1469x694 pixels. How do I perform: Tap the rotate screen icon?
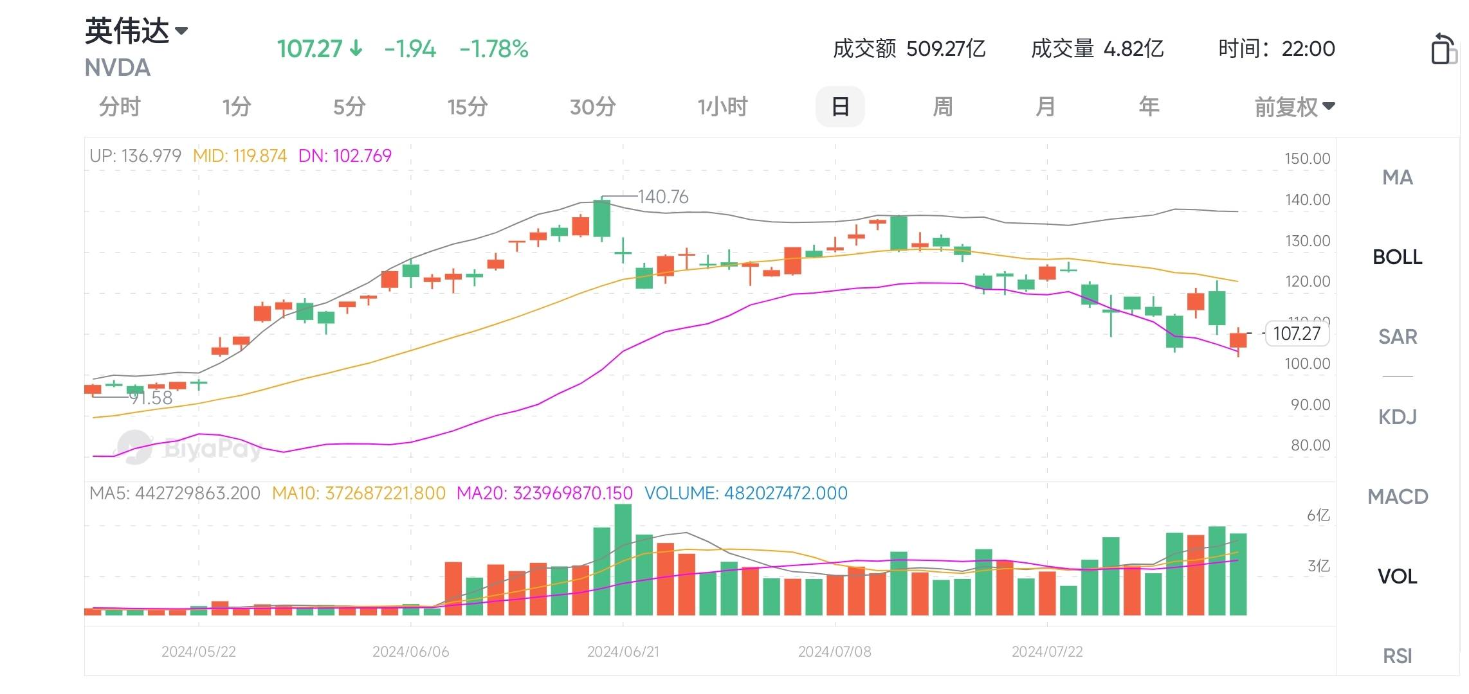[x=1443, y=49]
